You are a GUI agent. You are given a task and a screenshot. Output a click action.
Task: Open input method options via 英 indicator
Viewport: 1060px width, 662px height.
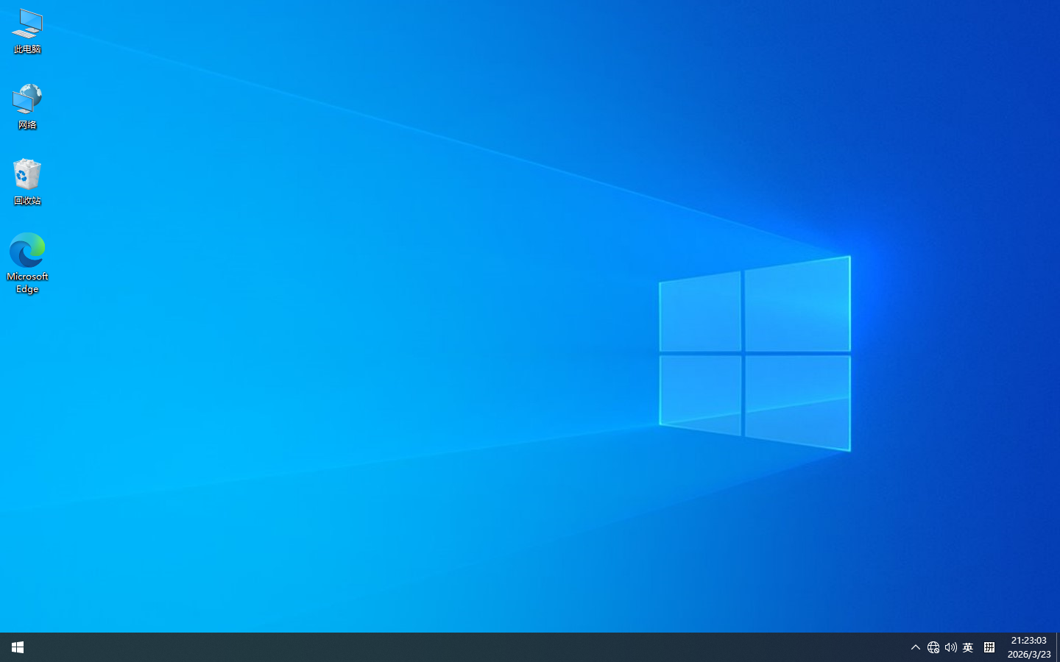tap(968, 647)
